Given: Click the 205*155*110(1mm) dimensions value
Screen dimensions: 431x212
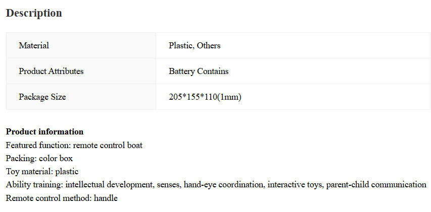Looking at the screenshot, I should point(205,97).
